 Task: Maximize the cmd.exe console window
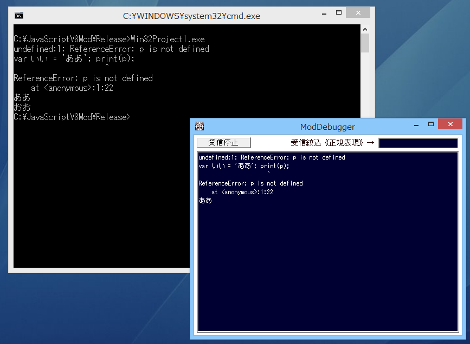pyautogui.click(x=338, y=14)
